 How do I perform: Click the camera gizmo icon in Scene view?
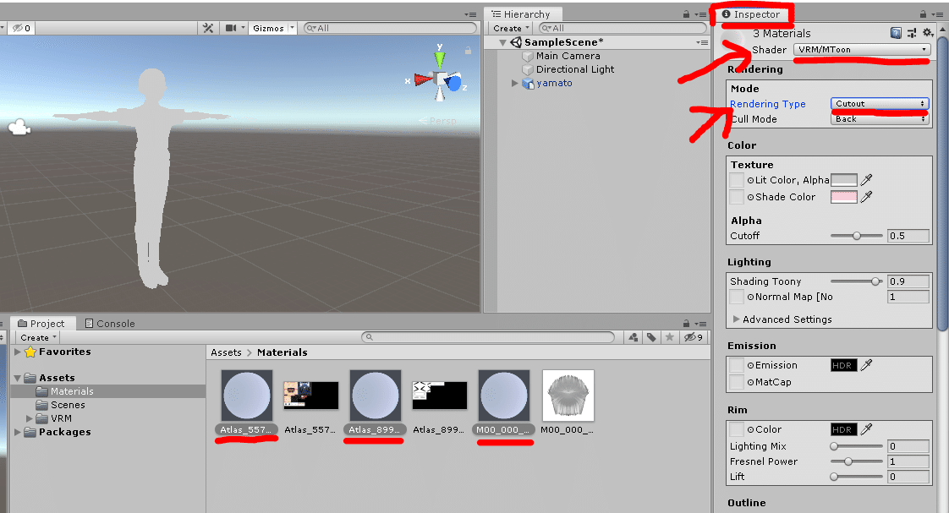19,128
